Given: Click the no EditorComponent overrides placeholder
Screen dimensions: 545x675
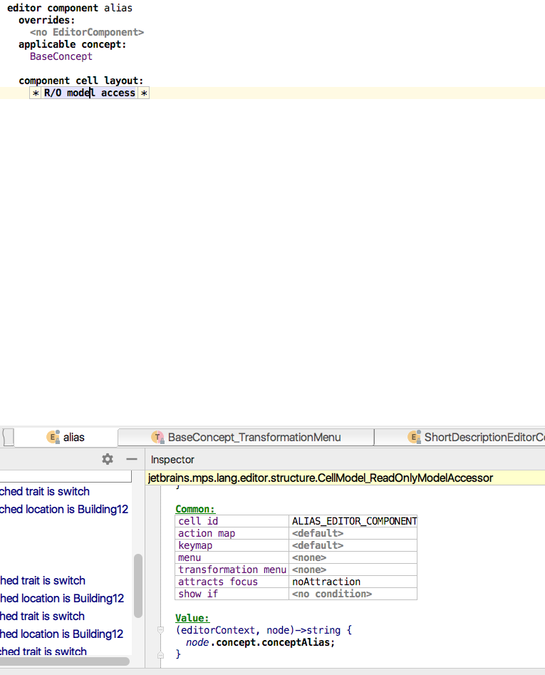Looking at the screenshot, I should 86,32.
